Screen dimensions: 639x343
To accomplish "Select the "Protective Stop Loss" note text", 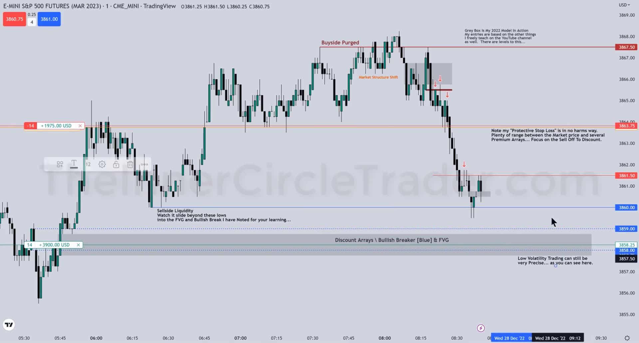I will 548,135.
